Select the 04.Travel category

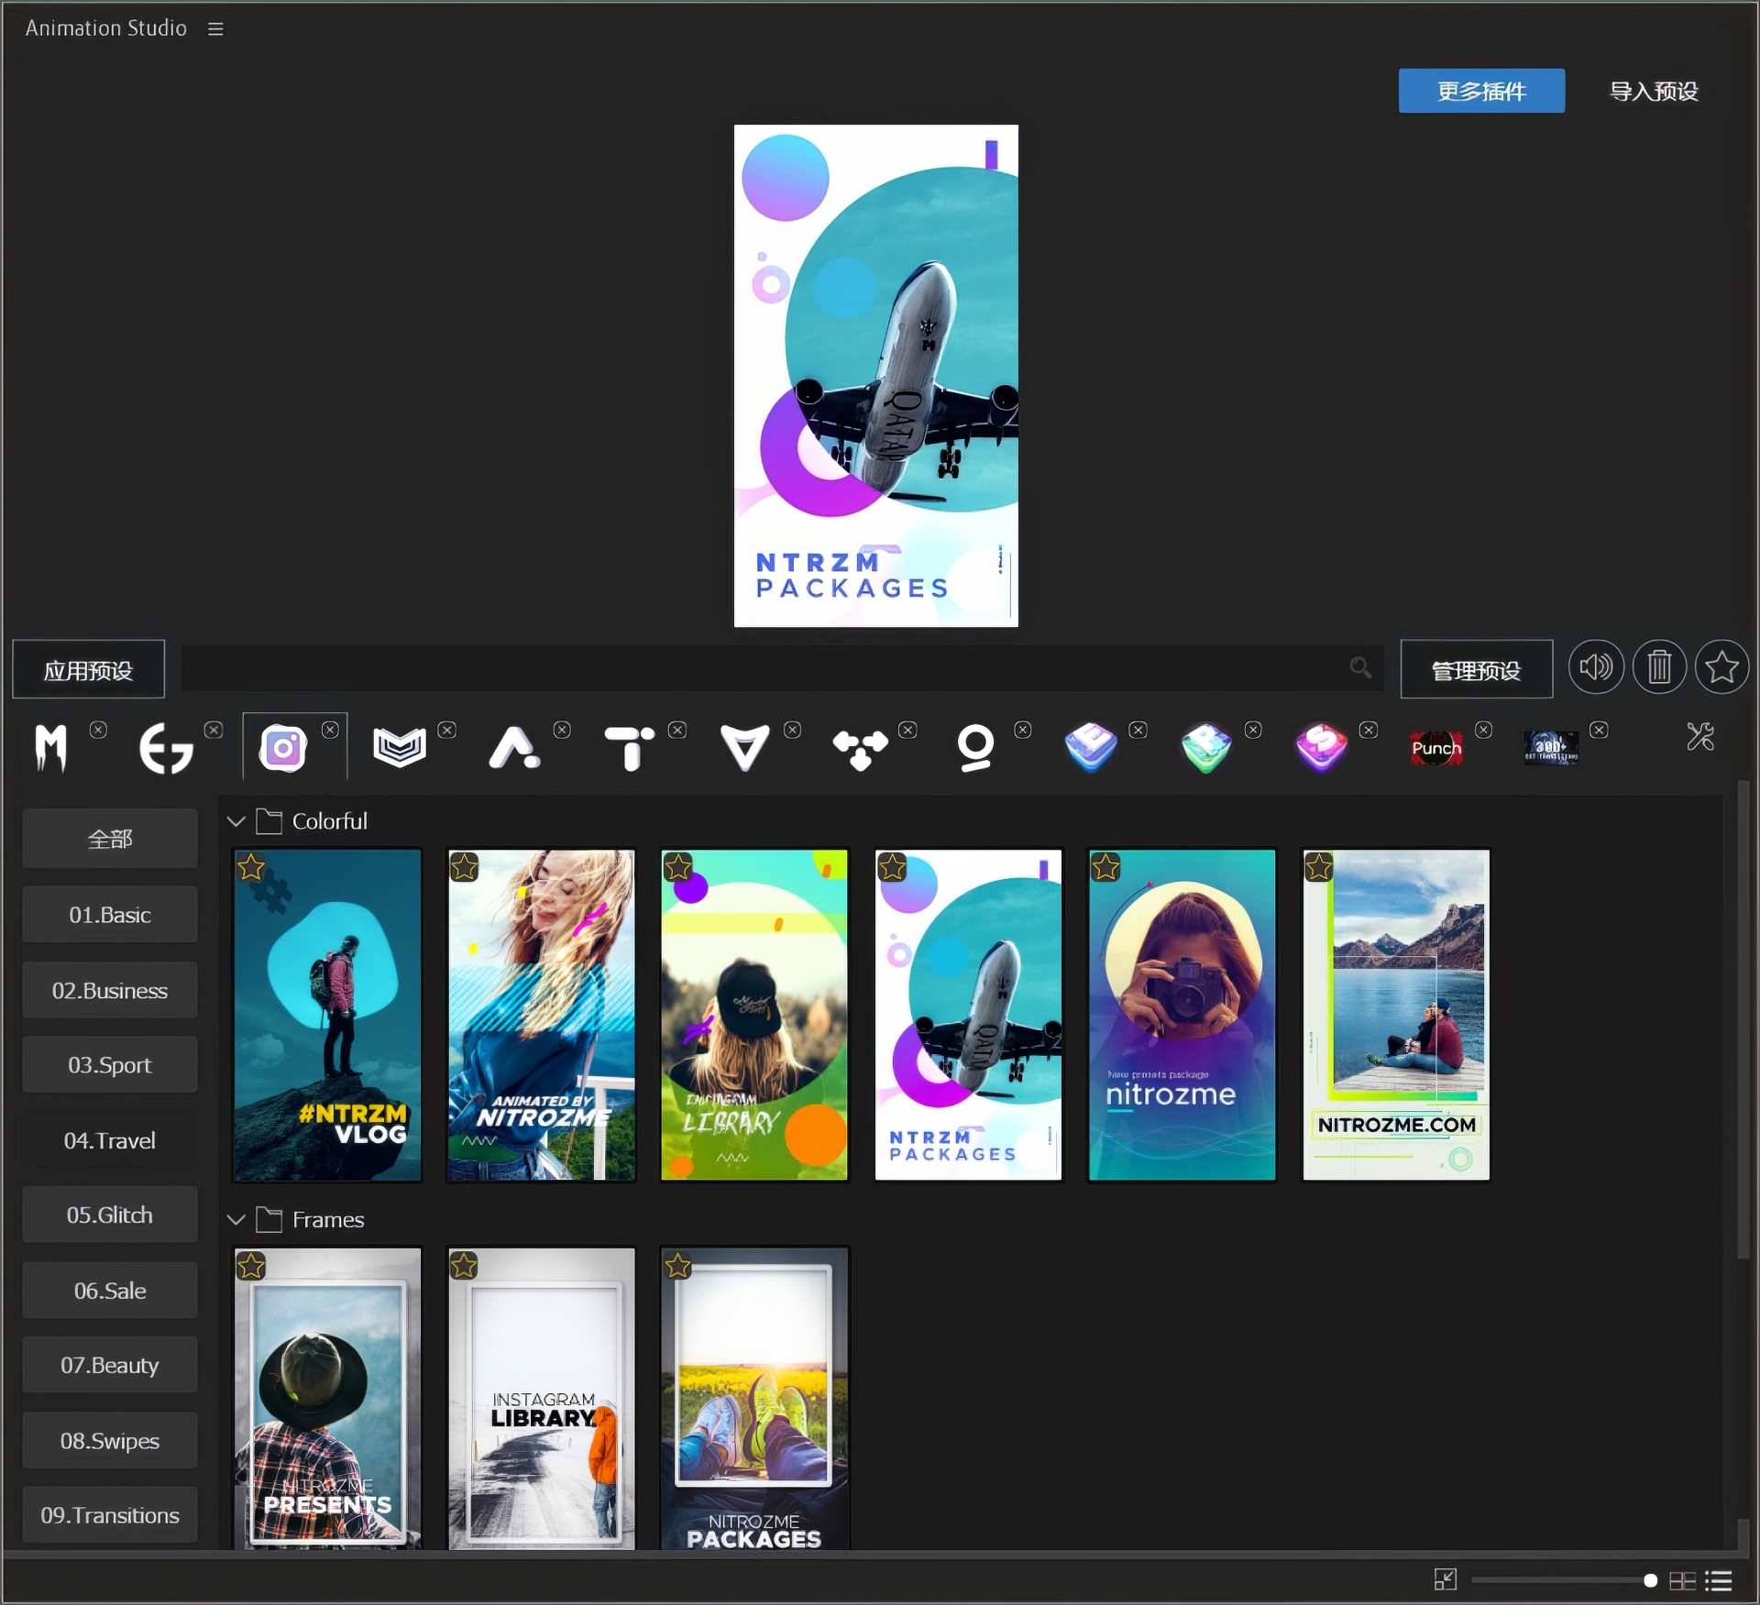[x=110, y=1140]
